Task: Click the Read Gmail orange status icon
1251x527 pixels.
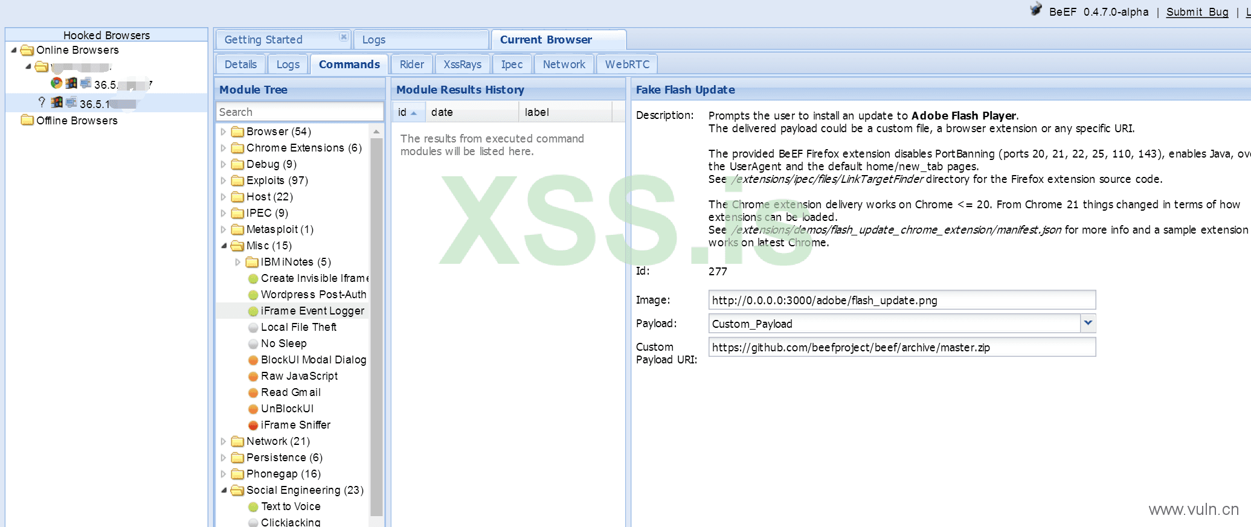Action: coord(253,393)
